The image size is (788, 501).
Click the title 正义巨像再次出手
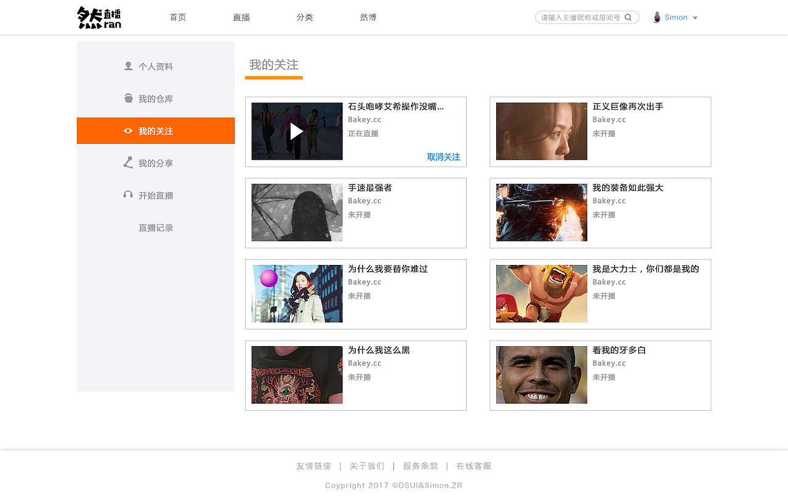(628, 106)
